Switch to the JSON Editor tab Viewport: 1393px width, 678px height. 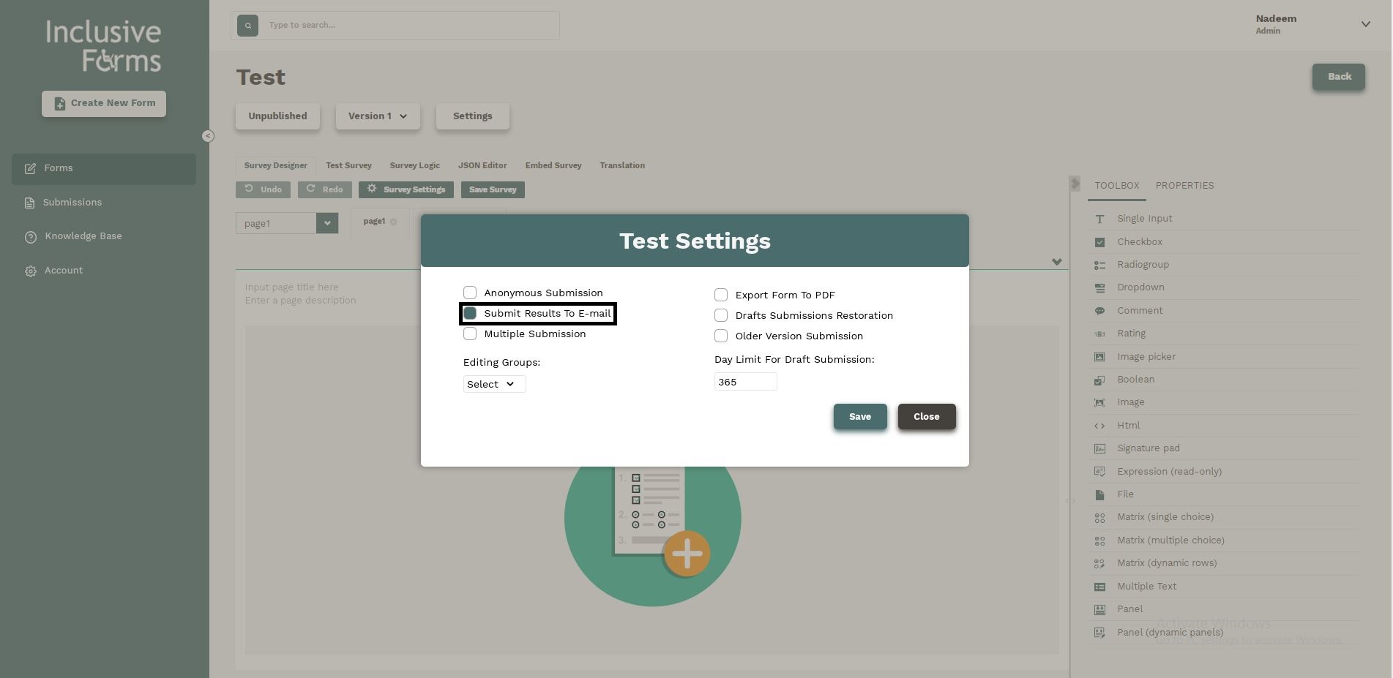pyautogui.click(x=482, y=165)
